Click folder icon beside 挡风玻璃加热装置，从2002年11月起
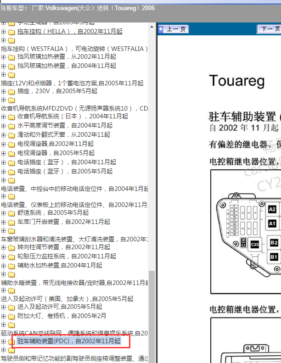This screenshot has width=281, height=363. pos(11,57)
